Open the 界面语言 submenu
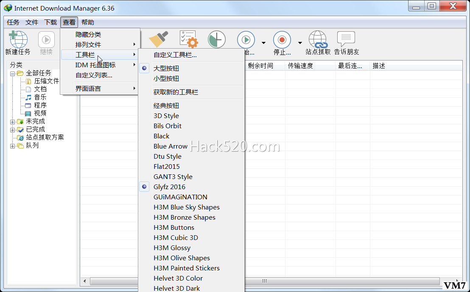 click(x=100, y=88)
